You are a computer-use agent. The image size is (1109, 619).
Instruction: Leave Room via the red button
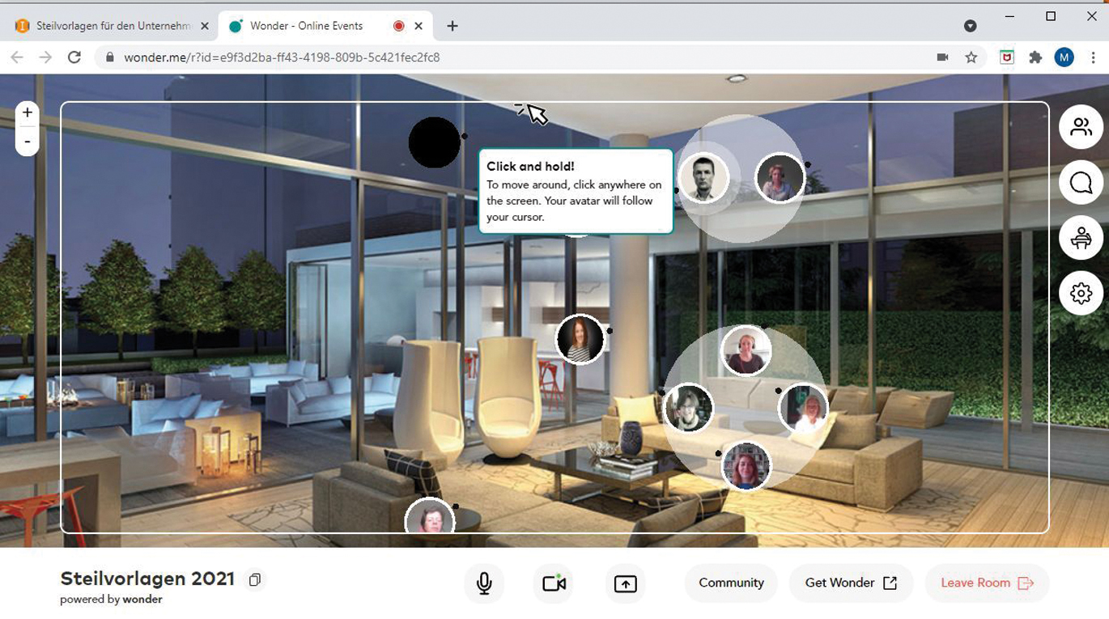coord(987,583)
